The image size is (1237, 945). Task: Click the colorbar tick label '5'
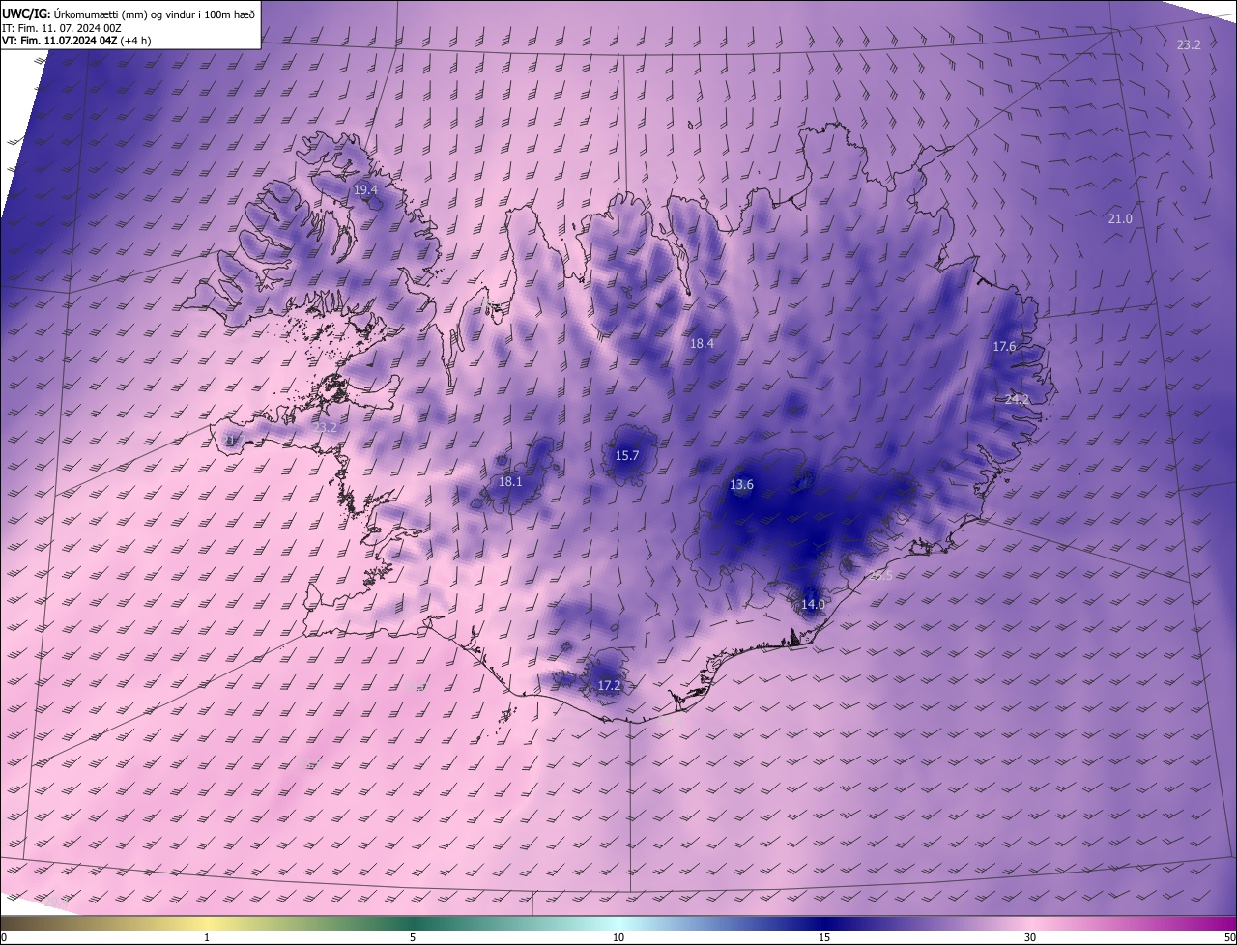tap(413, 938)
